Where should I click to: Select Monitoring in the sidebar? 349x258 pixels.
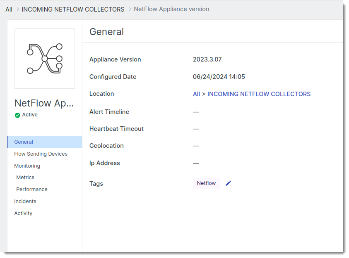click(x=27, y=166)
